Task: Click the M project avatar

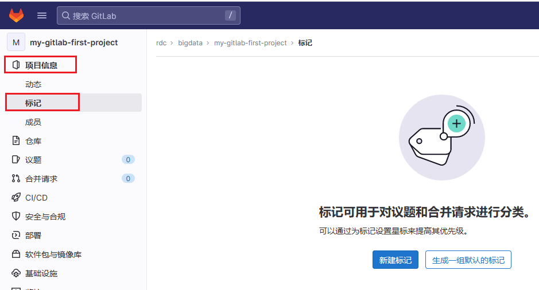Action: point(16,42)
